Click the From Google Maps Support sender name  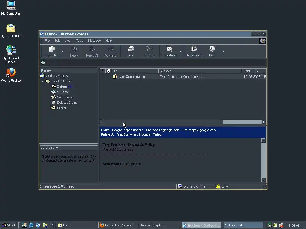point(127,130)
